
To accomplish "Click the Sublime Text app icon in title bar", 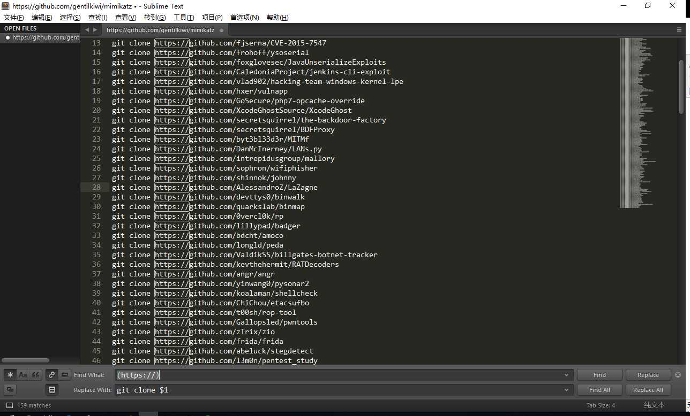I will pyautogui.click(x=5, y=6).
